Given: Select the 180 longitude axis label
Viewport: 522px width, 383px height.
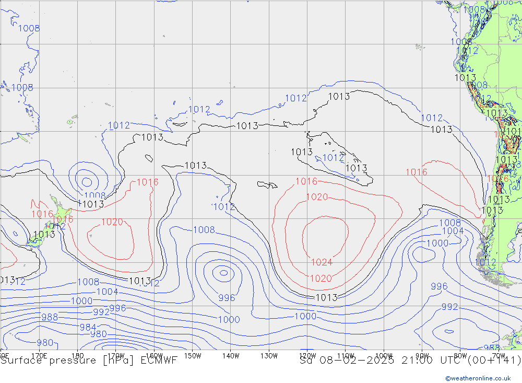Looking at the screenshot, I should tap(78, 356).
